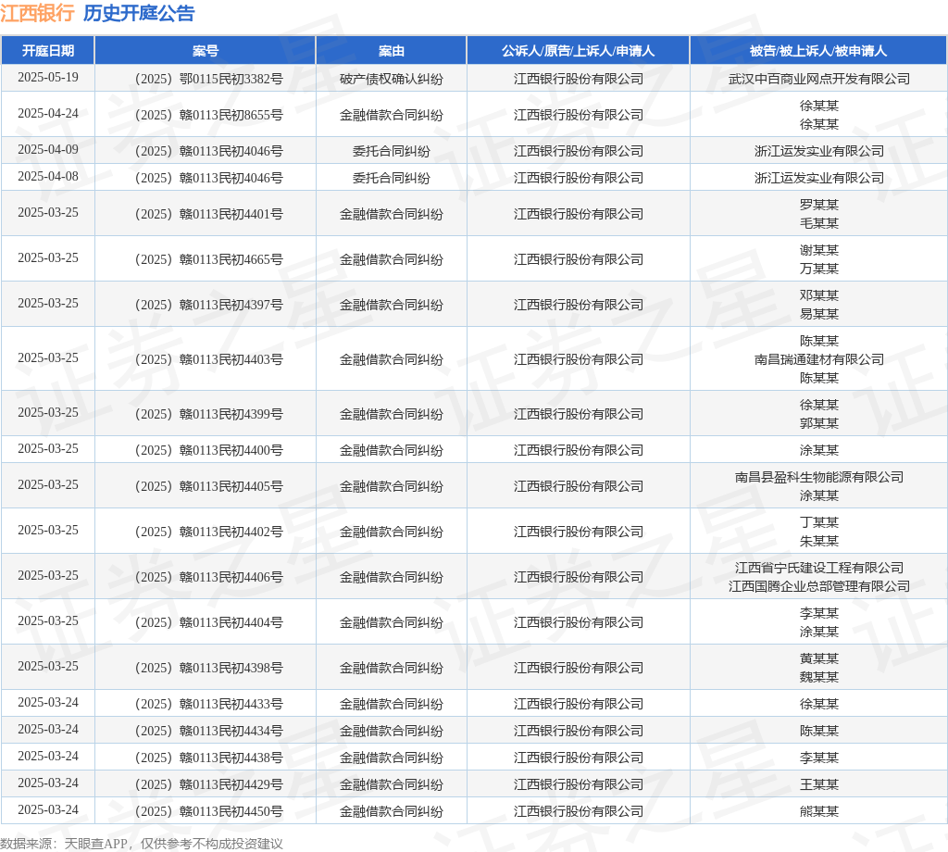Select case number 赣0113民初4398号
This screenshot has width=948, height=852.
(208, 668)
